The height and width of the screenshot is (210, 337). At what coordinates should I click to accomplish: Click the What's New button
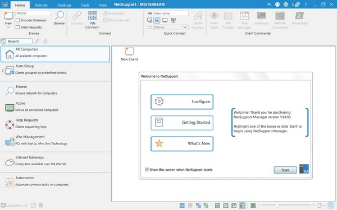[x=182, y=144]
